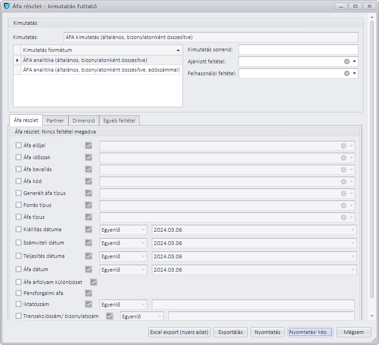The width and height of the screenshot is (379, 345).
Task: Click the clear icon in Áfa kód row
Action: pyautogui.click(x=343, y=182)
